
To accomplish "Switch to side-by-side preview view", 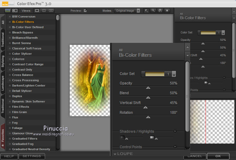I will tap(51, 10).
